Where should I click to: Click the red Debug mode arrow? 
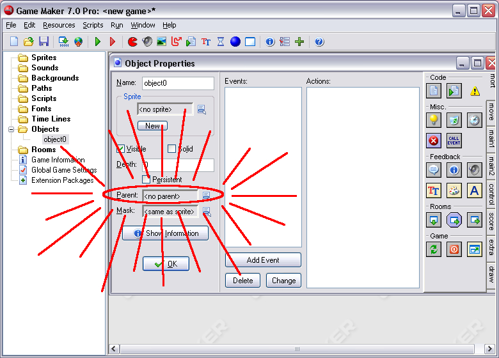click(x=113, y=42)
